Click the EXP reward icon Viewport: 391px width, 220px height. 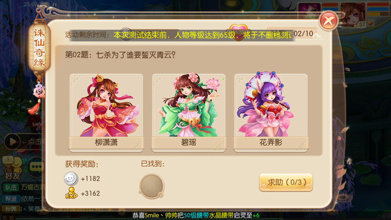pos(71,193)
